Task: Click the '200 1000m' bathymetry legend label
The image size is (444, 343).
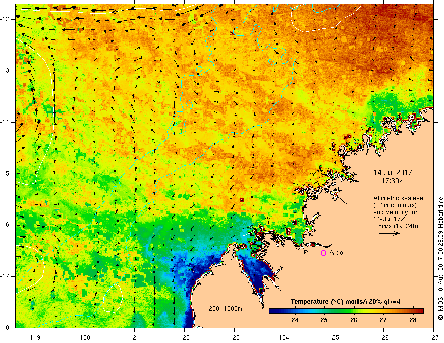Action: (226, 309)
